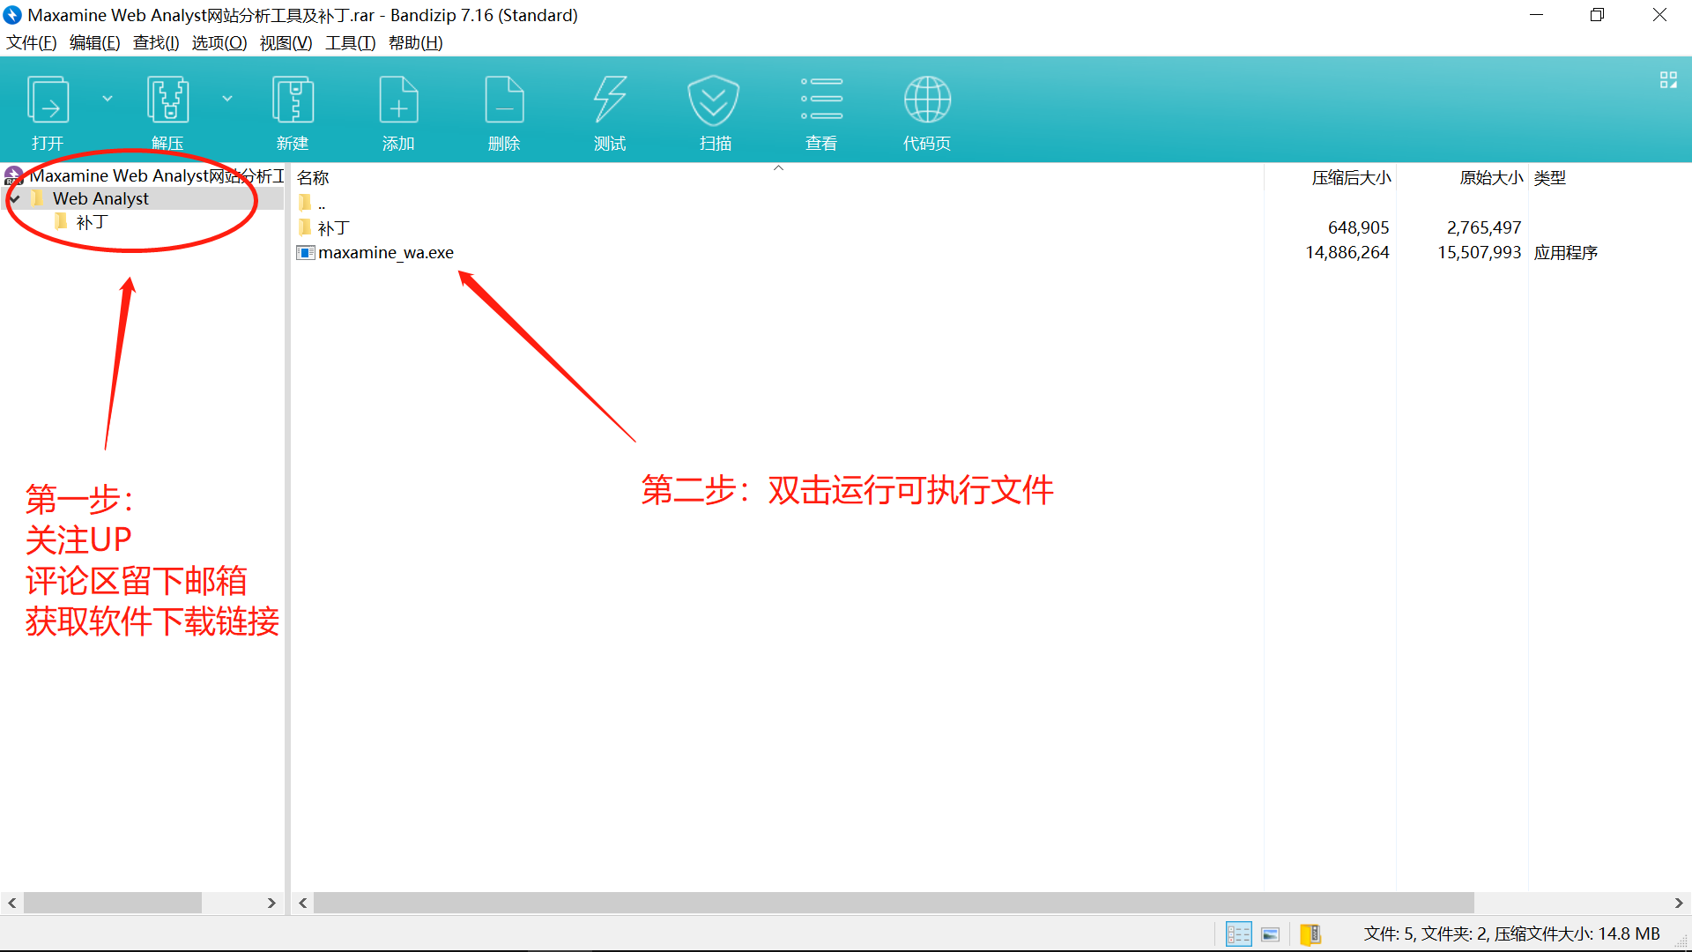Expand the Open button dropdown arrow
Viewport: 1692px width, 952px height.
point(108,99)
